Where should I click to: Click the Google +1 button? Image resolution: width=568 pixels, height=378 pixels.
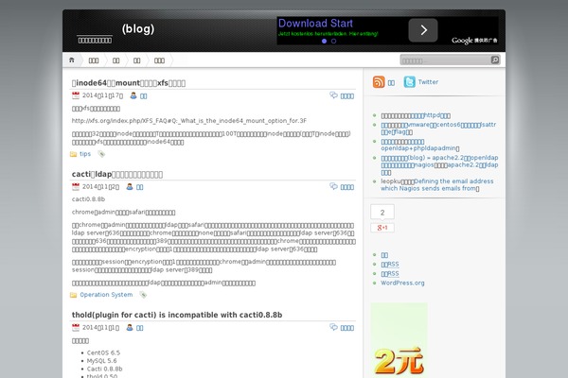382,228
